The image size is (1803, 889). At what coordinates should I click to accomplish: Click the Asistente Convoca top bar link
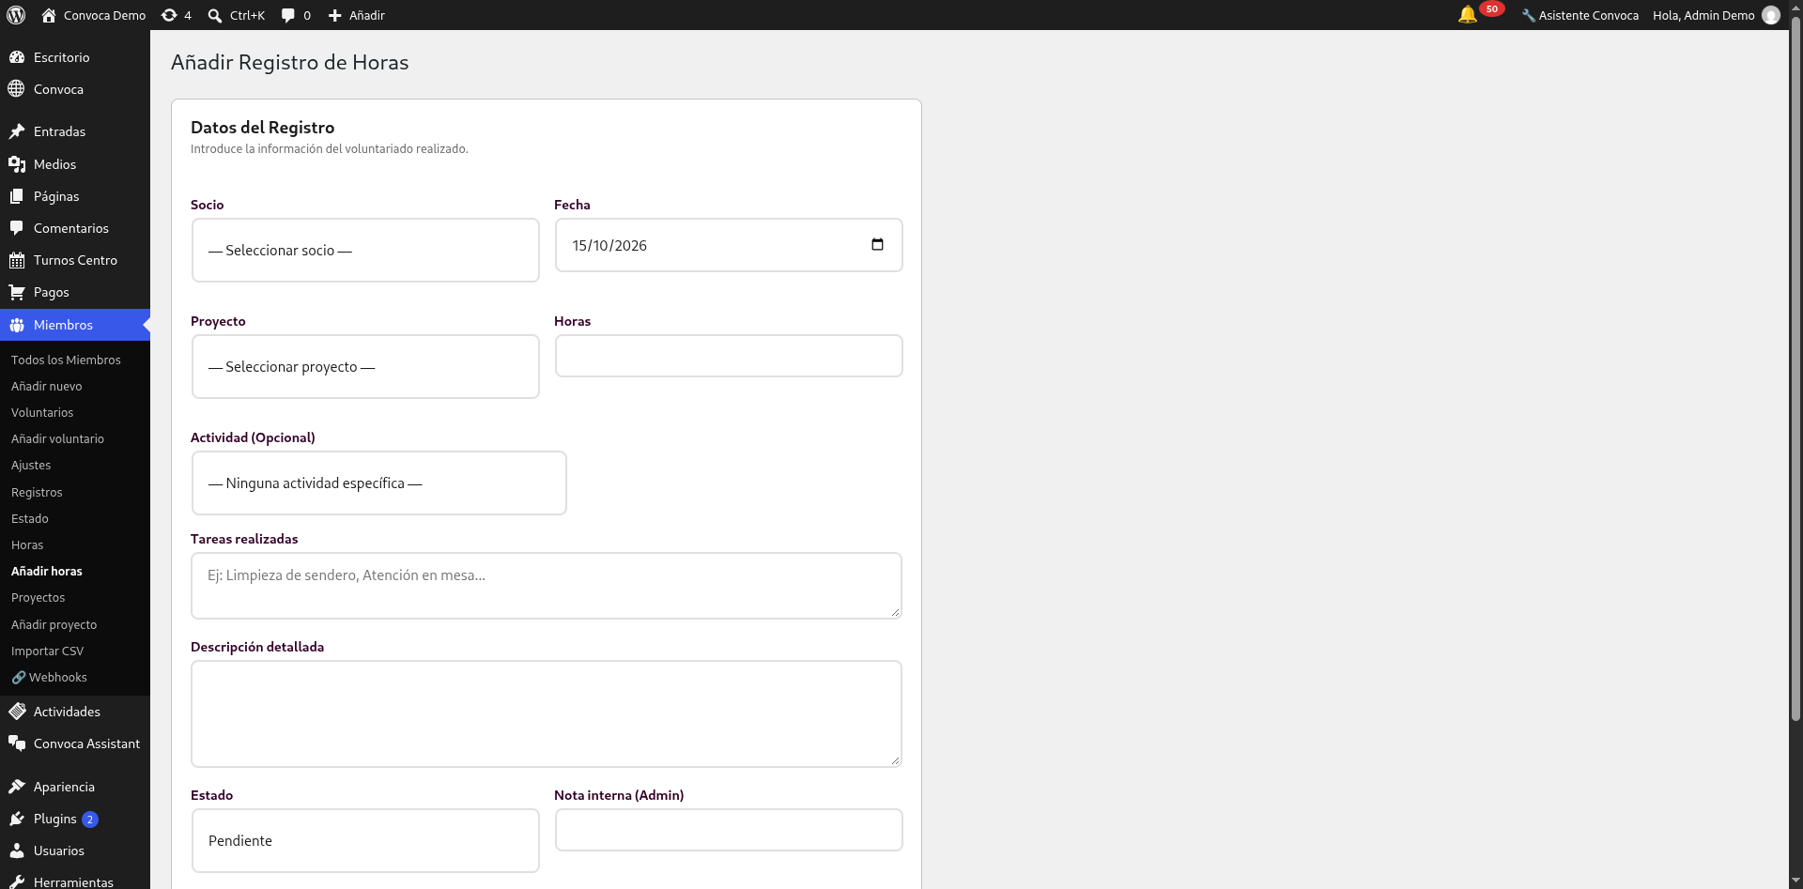[x=1580, y=15]
